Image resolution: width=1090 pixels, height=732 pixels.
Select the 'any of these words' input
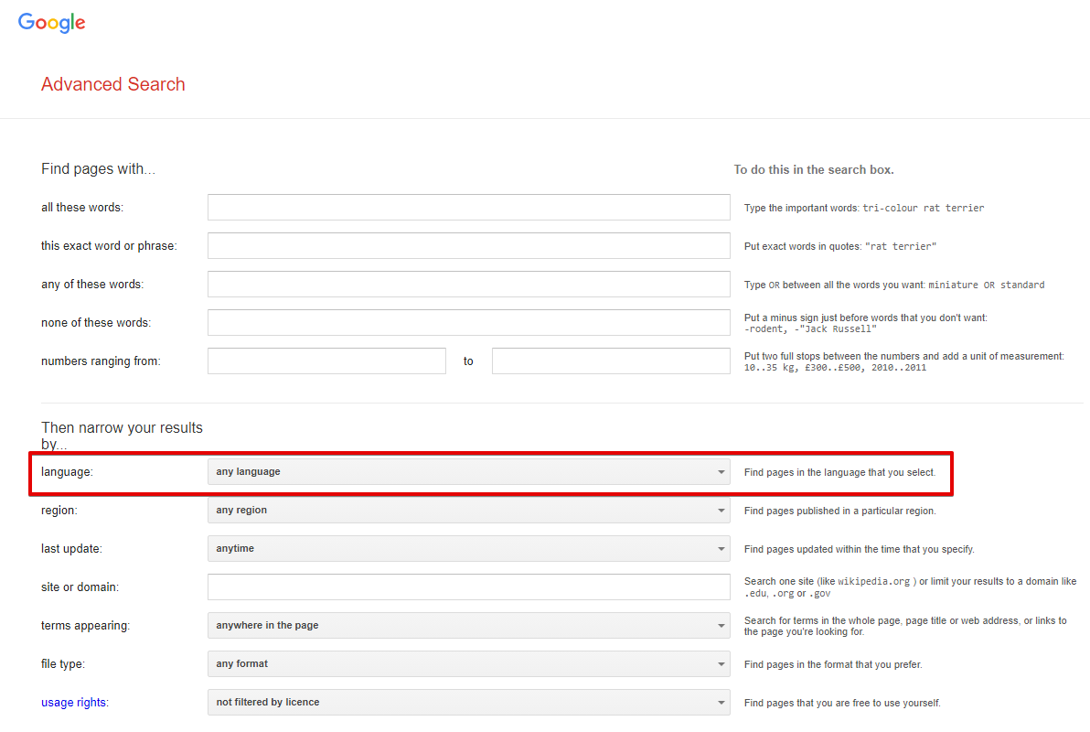pos(468,285)
